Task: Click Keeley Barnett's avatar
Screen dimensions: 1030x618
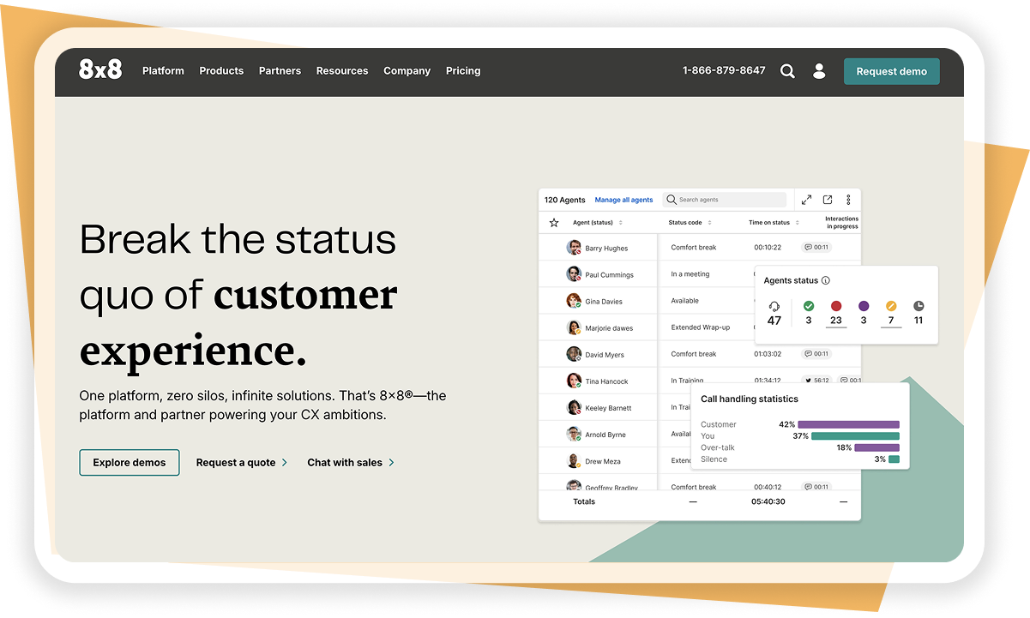Action: (x=574, y=407)
